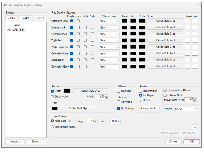The height and width of the screenshot is (152, 204).
Task: Expand the Running Back Shape Type dropdown
Action: tap(109, 34)
